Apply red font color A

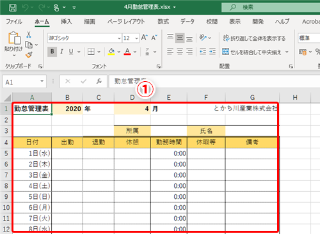pos(127,52)
